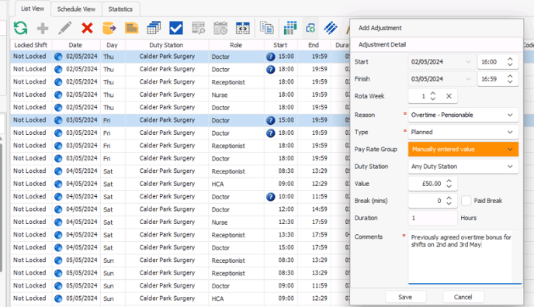The width and height of the screenshot is (534, 307).
Task: Decrease the Finish time 16:59 stepper
Action: [x=510, y=81]
